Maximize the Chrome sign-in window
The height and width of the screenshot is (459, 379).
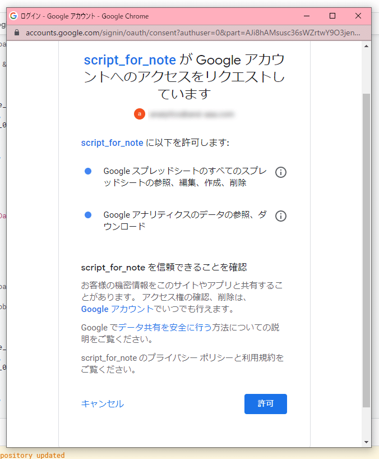point(332,16)
